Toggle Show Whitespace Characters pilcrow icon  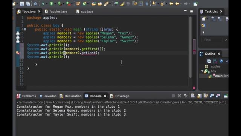(147, 4)
